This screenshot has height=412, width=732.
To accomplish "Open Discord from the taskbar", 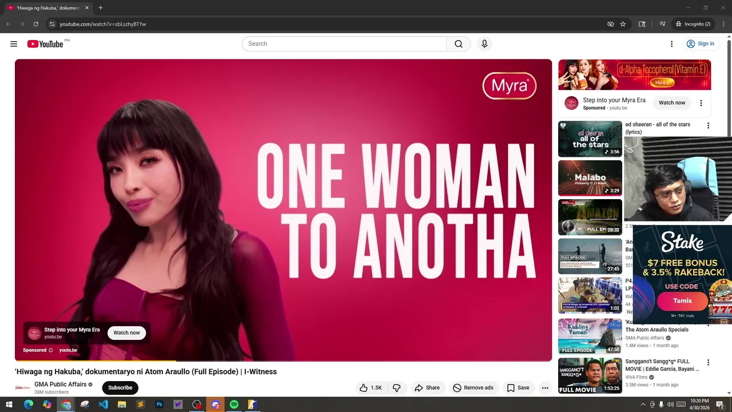I will coord(215,405).
